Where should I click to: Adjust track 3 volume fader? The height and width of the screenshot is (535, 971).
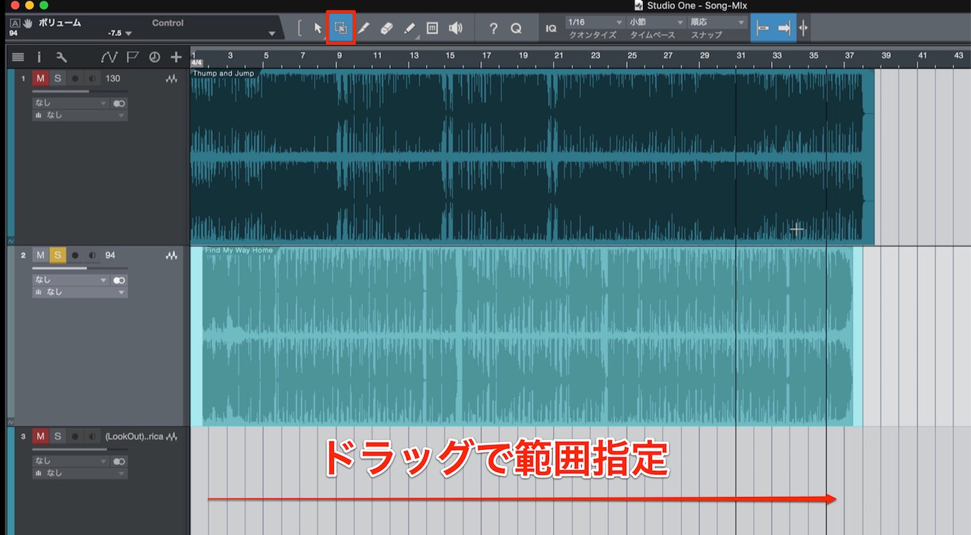pos(80,449)
